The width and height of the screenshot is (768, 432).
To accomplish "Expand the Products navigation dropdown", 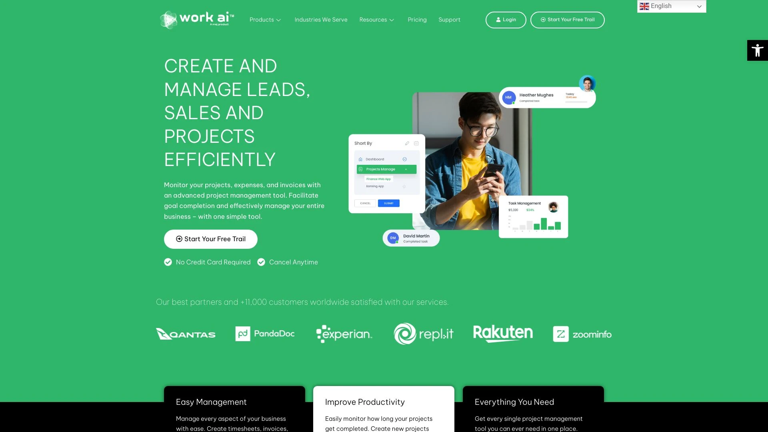I will [265, 20].
